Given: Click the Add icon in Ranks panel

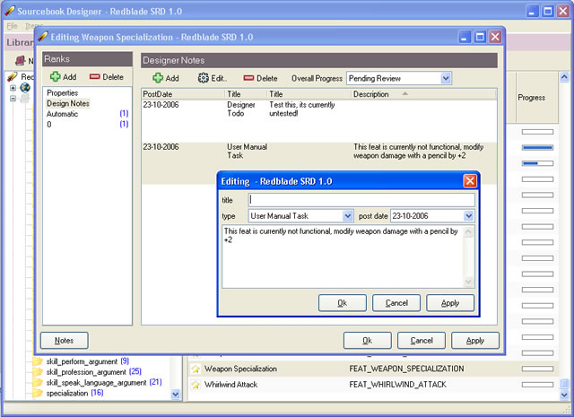Looking at the screenshot, I should [56, 76].
